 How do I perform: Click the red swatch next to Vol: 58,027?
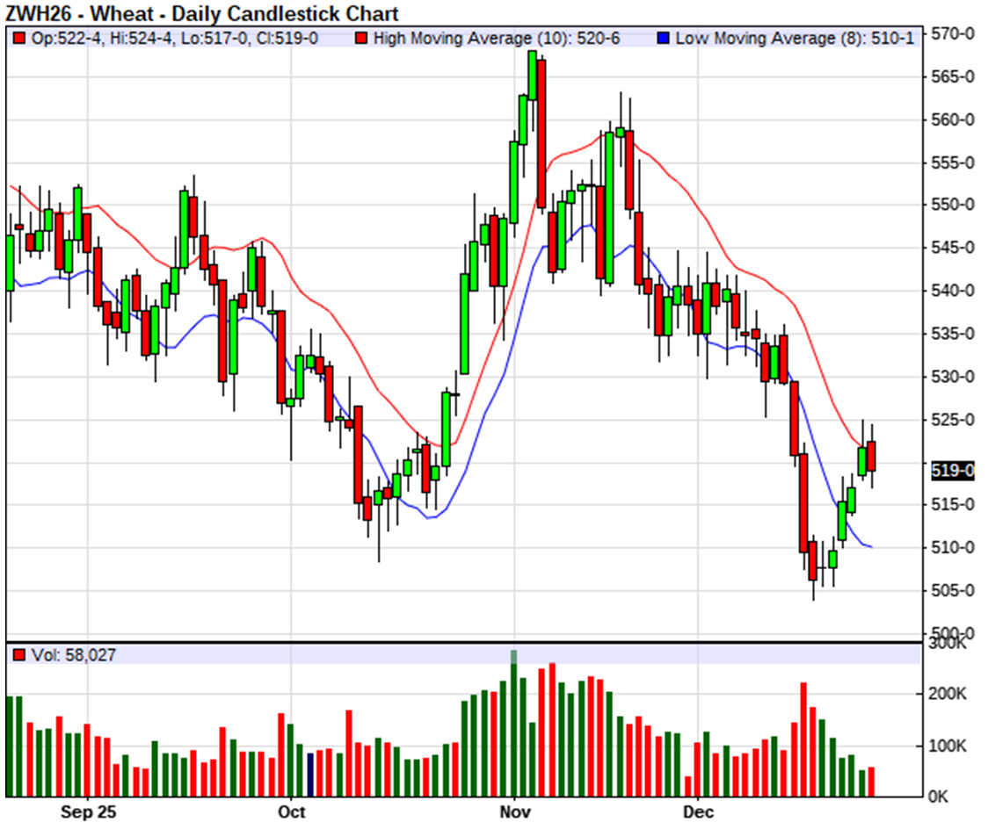click(19, 655)
